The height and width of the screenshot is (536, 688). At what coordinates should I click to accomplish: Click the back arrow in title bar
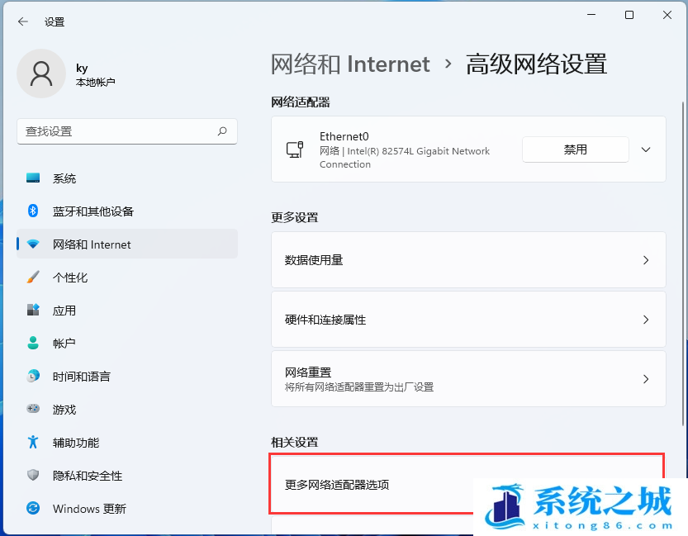tap(22, 22)
